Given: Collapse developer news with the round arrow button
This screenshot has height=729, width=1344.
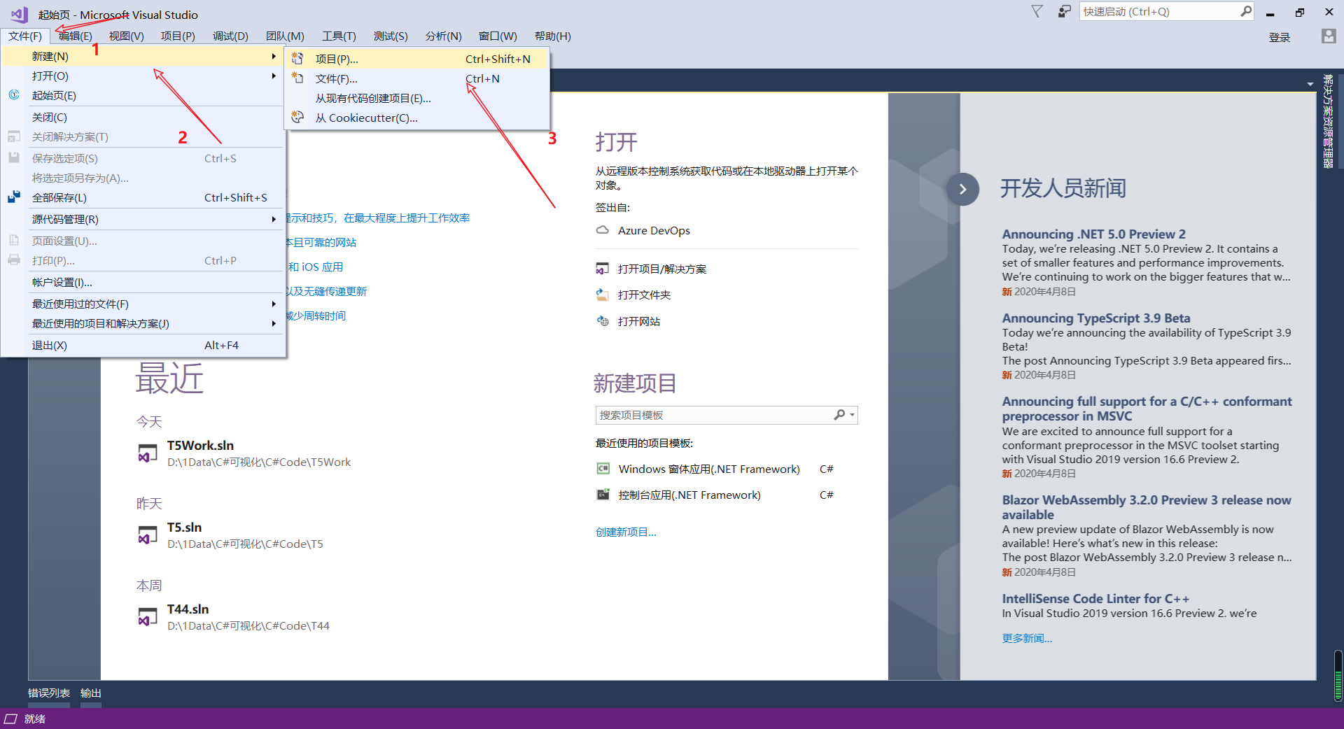Looking at the screenshot, I should [x=962, y=189].
